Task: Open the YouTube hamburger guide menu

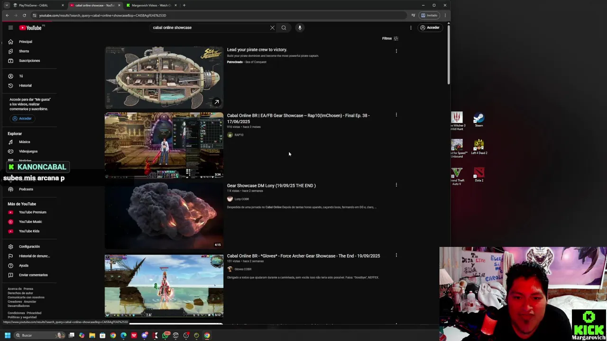Action: tap(10, 27)
